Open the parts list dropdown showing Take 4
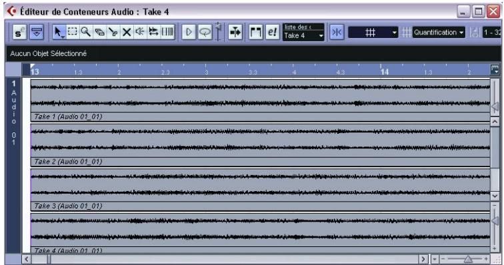504x265 pixels. pyautogui.click(x=303, y=36)
